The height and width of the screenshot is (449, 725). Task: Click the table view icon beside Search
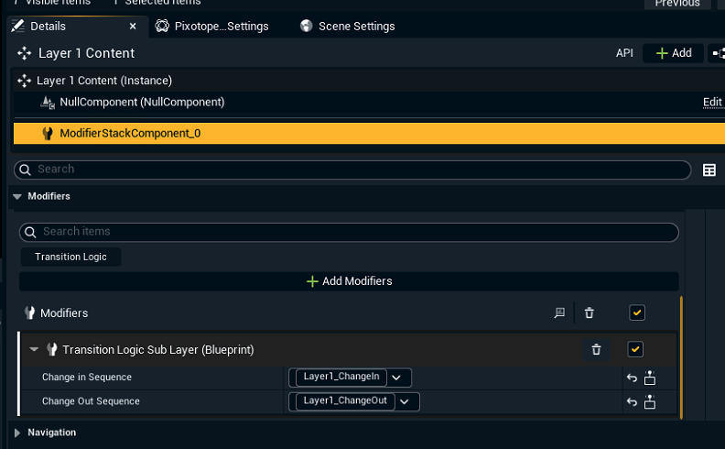(709, 170)
